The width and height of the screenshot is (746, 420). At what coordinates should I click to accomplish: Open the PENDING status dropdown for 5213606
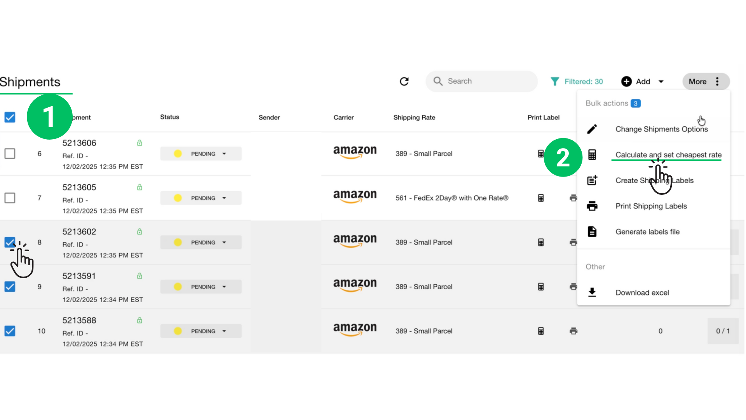coord(224,153)
